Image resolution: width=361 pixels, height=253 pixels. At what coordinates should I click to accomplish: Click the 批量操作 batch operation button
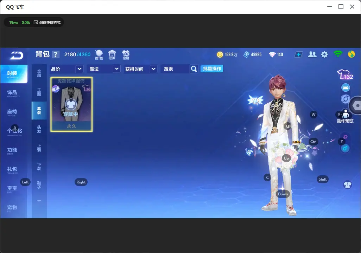(x=212, y=69)
